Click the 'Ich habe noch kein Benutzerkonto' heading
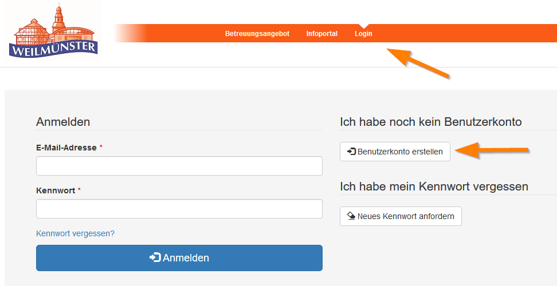 pos(430,122)
